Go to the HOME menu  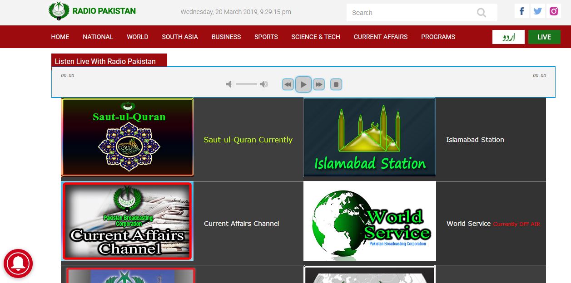(x=60, y=37)
